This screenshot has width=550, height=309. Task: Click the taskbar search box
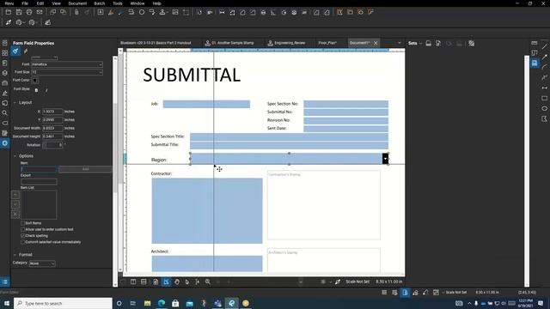63,303
